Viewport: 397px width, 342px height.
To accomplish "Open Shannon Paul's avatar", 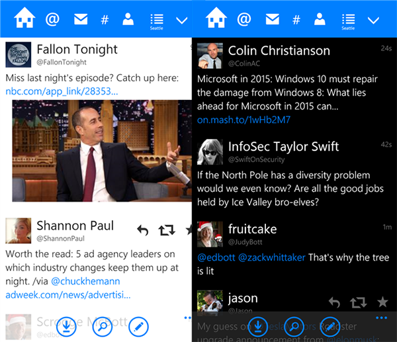I will (x=19, y=231).
